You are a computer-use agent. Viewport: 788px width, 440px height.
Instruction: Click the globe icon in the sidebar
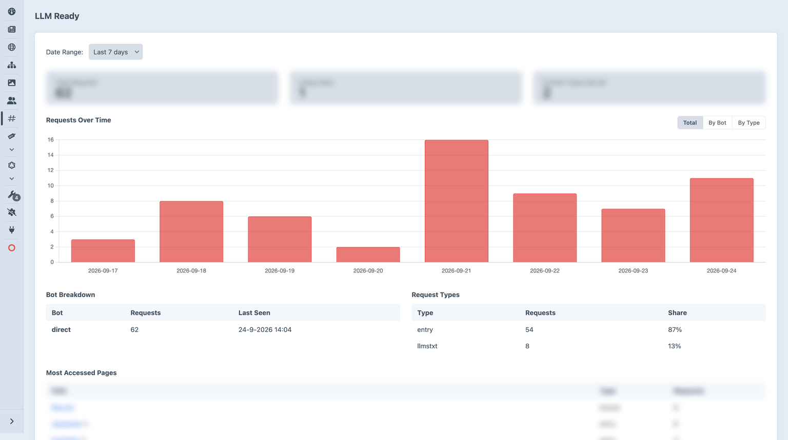(x=11, y=47)
